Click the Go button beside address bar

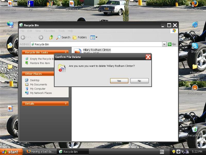(172, 44)
